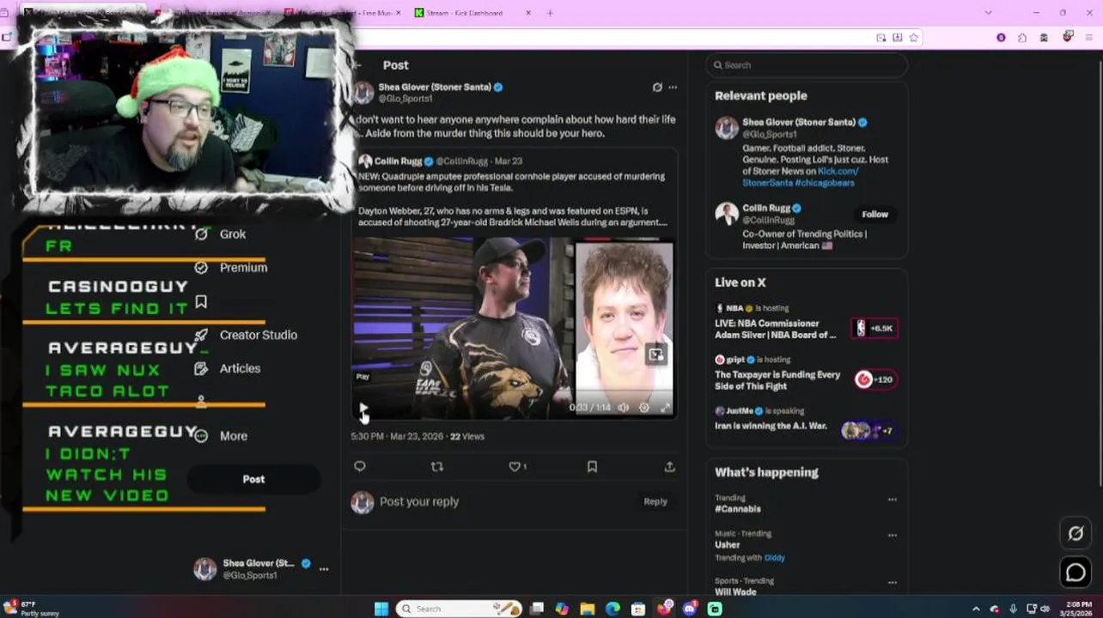Open account switcher three-dot menu
The width and height of the screenshot is (1103, 618).
pos(324,569)
